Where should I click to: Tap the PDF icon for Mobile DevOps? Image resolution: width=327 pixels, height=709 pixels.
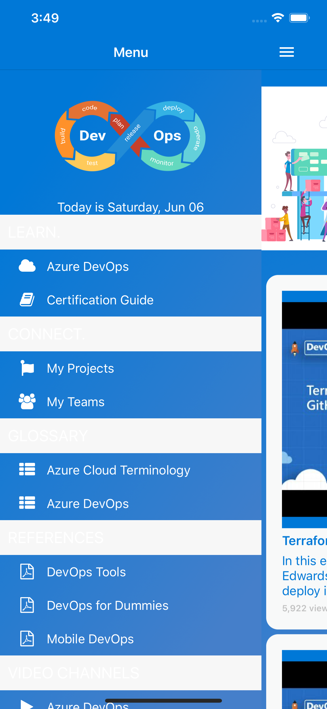coord(27,639)
